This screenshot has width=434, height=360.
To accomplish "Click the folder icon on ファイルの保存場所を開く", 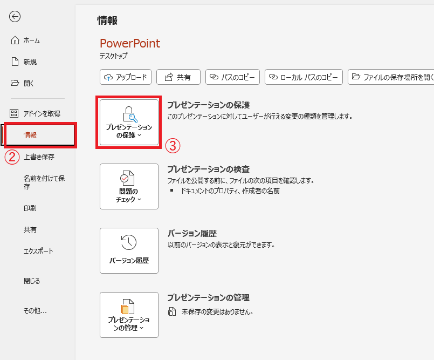I will 356,77.
